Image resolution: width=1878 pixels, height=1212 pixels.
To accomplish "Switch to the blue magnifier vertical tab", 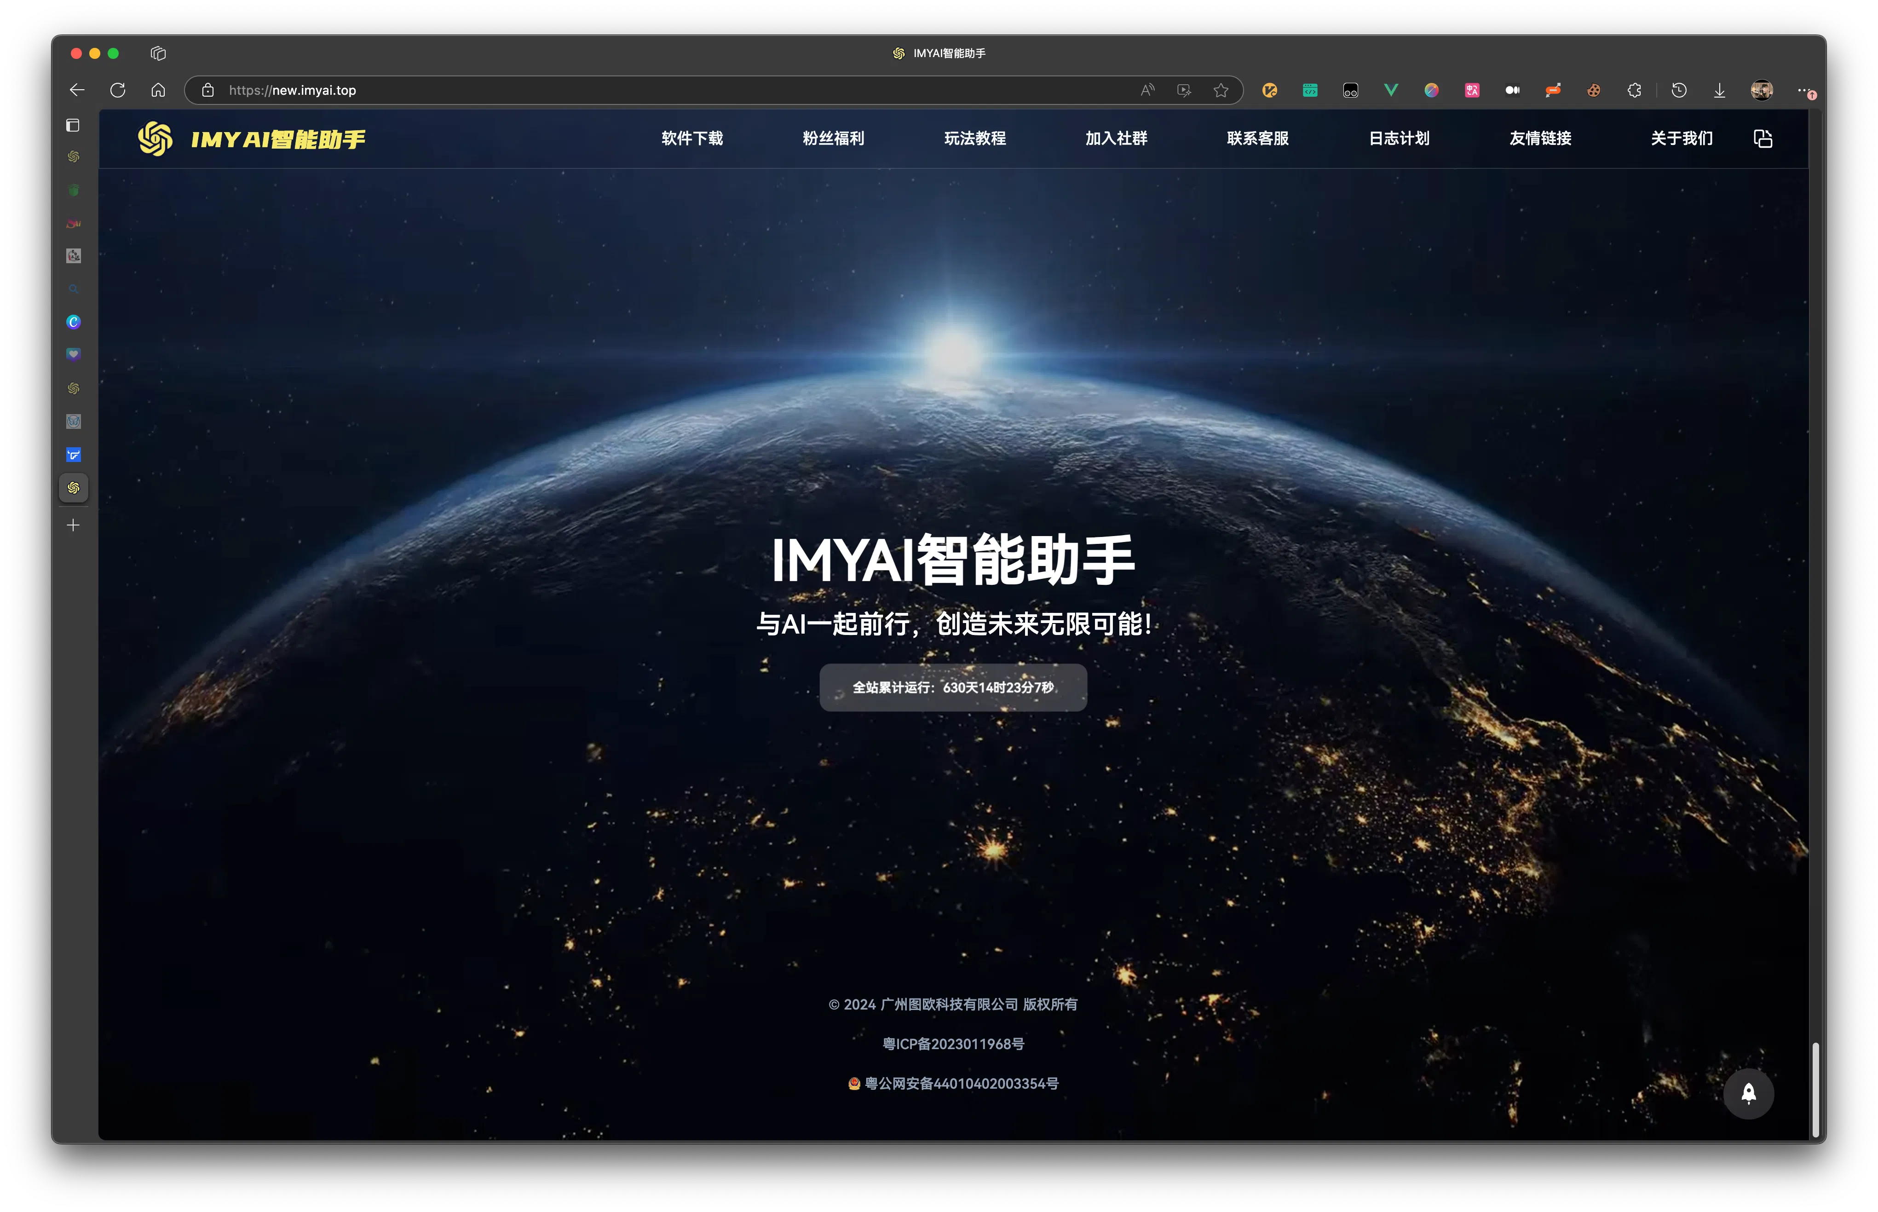I will 73,289.
